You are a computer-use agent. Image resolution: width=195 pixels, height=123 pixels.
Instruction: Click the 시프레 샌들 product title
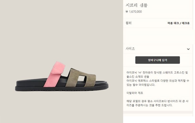(x=136, y=5)
